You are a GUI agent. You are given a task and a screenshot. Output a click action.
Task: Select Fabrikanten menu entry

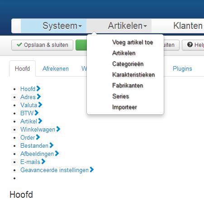pos(128,86)
